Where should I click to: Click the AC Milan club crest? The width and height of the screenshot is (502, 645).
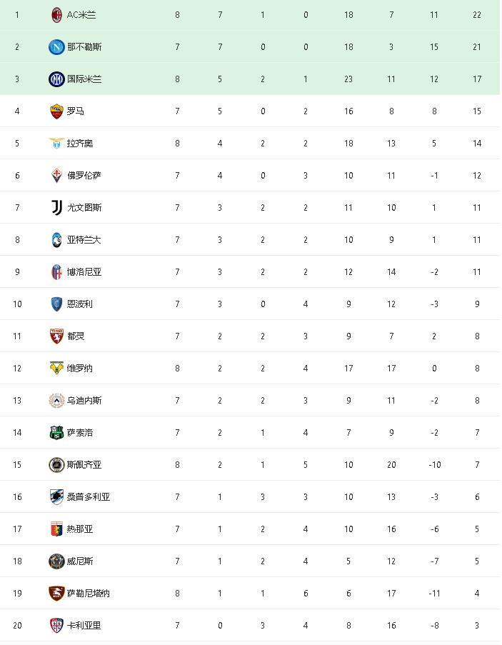point(56,14)
